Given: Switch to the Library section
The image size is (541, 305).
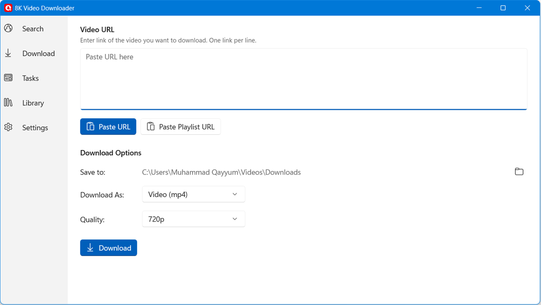Looking at the screenshot, I should click(x=33, y=102).
